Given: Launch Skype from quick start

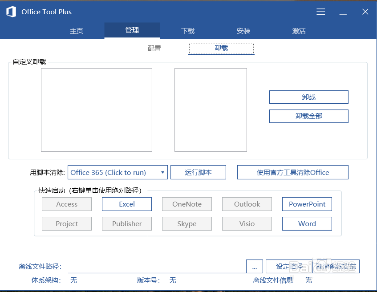Looking at the screenshot, I should coord(187,224).
